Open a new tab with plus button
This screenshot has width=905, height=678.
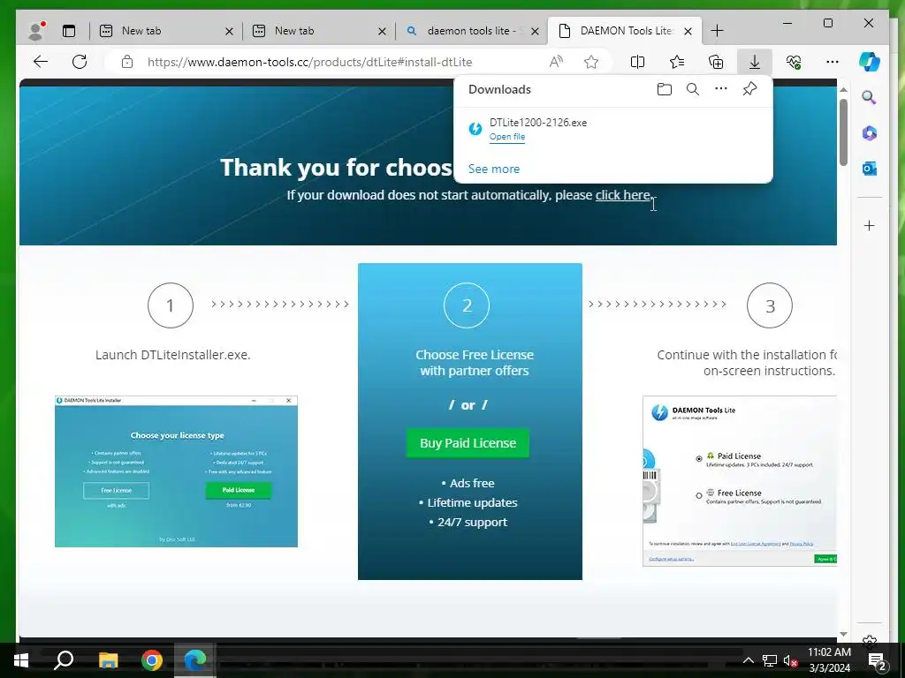pos(717,31)
